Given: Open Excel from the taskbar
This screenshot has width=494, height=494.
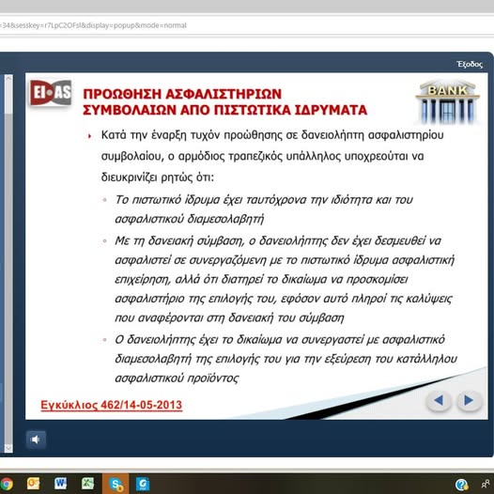Looking at the screenshot, I should (88, 484).
